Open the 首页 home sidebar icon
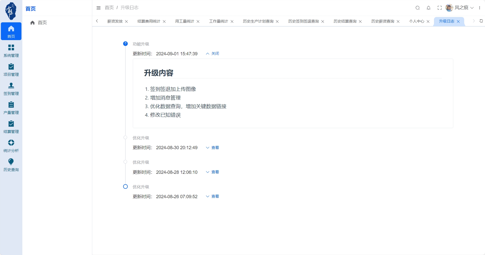The width and height of the screenshot is (485, 255). tap(11, 31)
